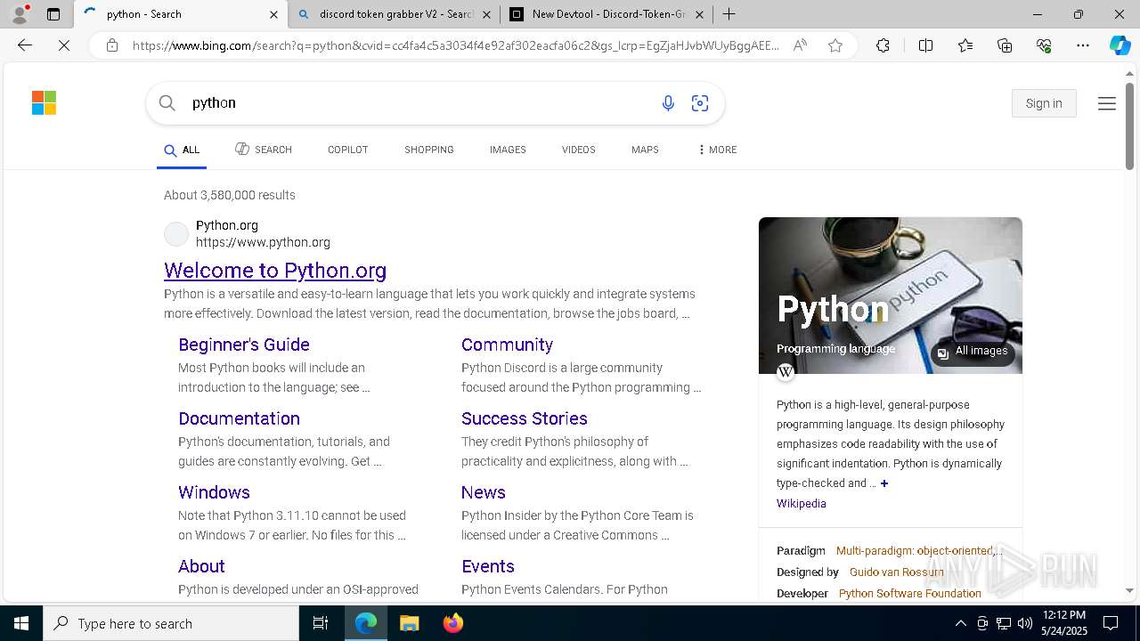Open the SHOPPING results tab
This screenshot has width=1140, height=641.
pyautogui.click(x=429, y=150)
